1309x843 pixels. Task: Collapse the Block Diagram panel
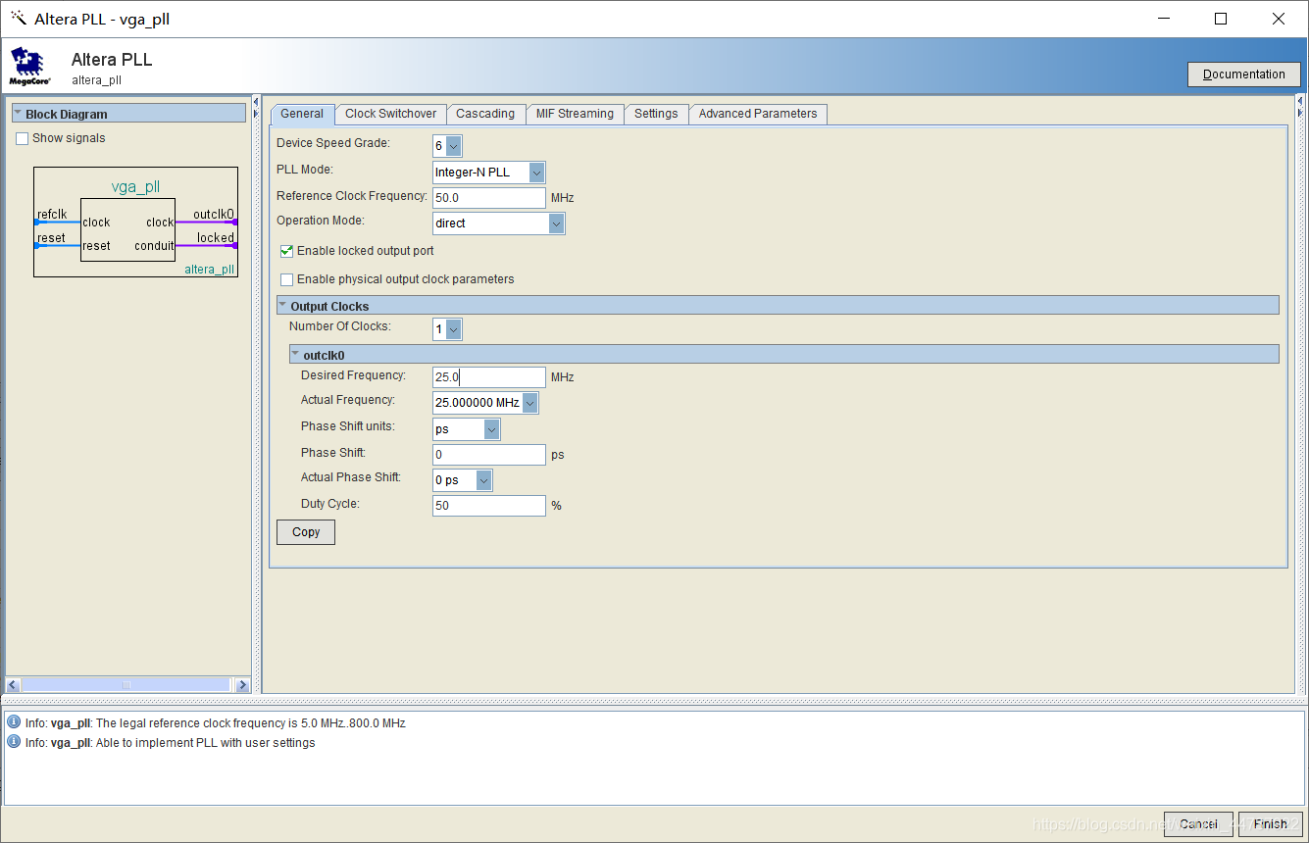(x=18, y=114)
